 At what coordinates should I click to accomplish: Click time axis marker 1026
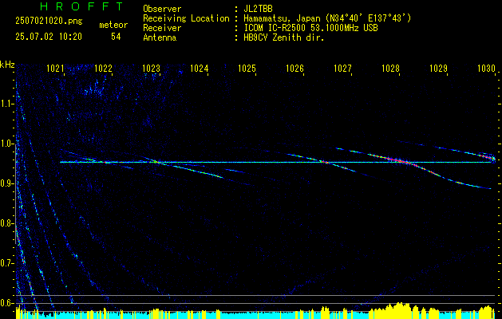point(294,68)
